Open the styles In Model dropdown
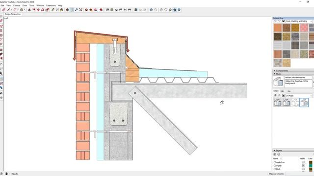The height and width of the screenshot is (176, 314). pos(299,96)
